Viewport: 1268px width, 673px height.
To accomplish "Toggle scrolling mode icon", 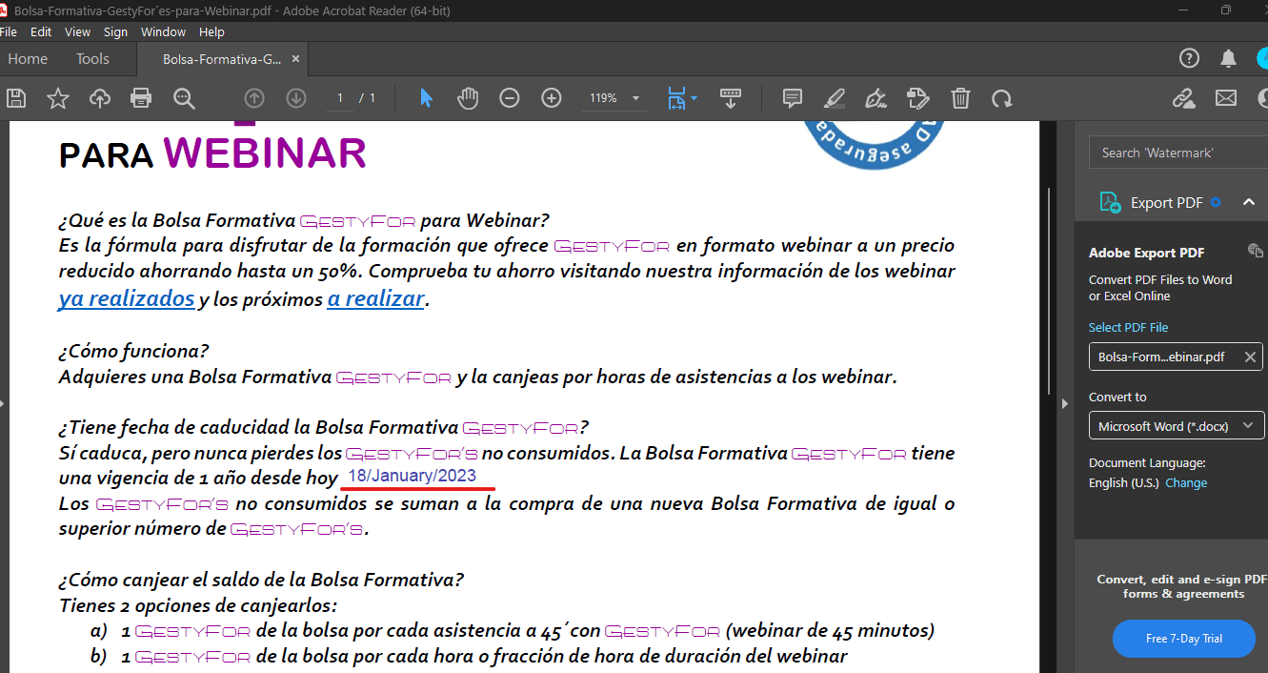I will point(731,98).
